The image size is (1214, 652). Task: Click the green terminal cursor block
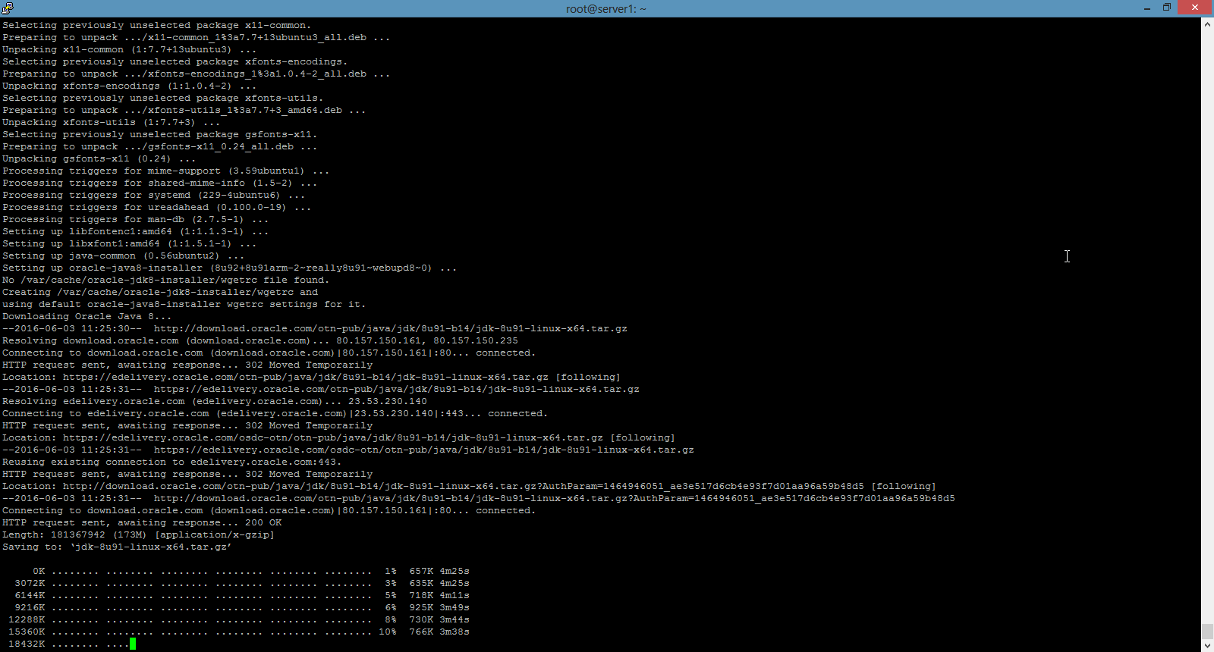133,644
